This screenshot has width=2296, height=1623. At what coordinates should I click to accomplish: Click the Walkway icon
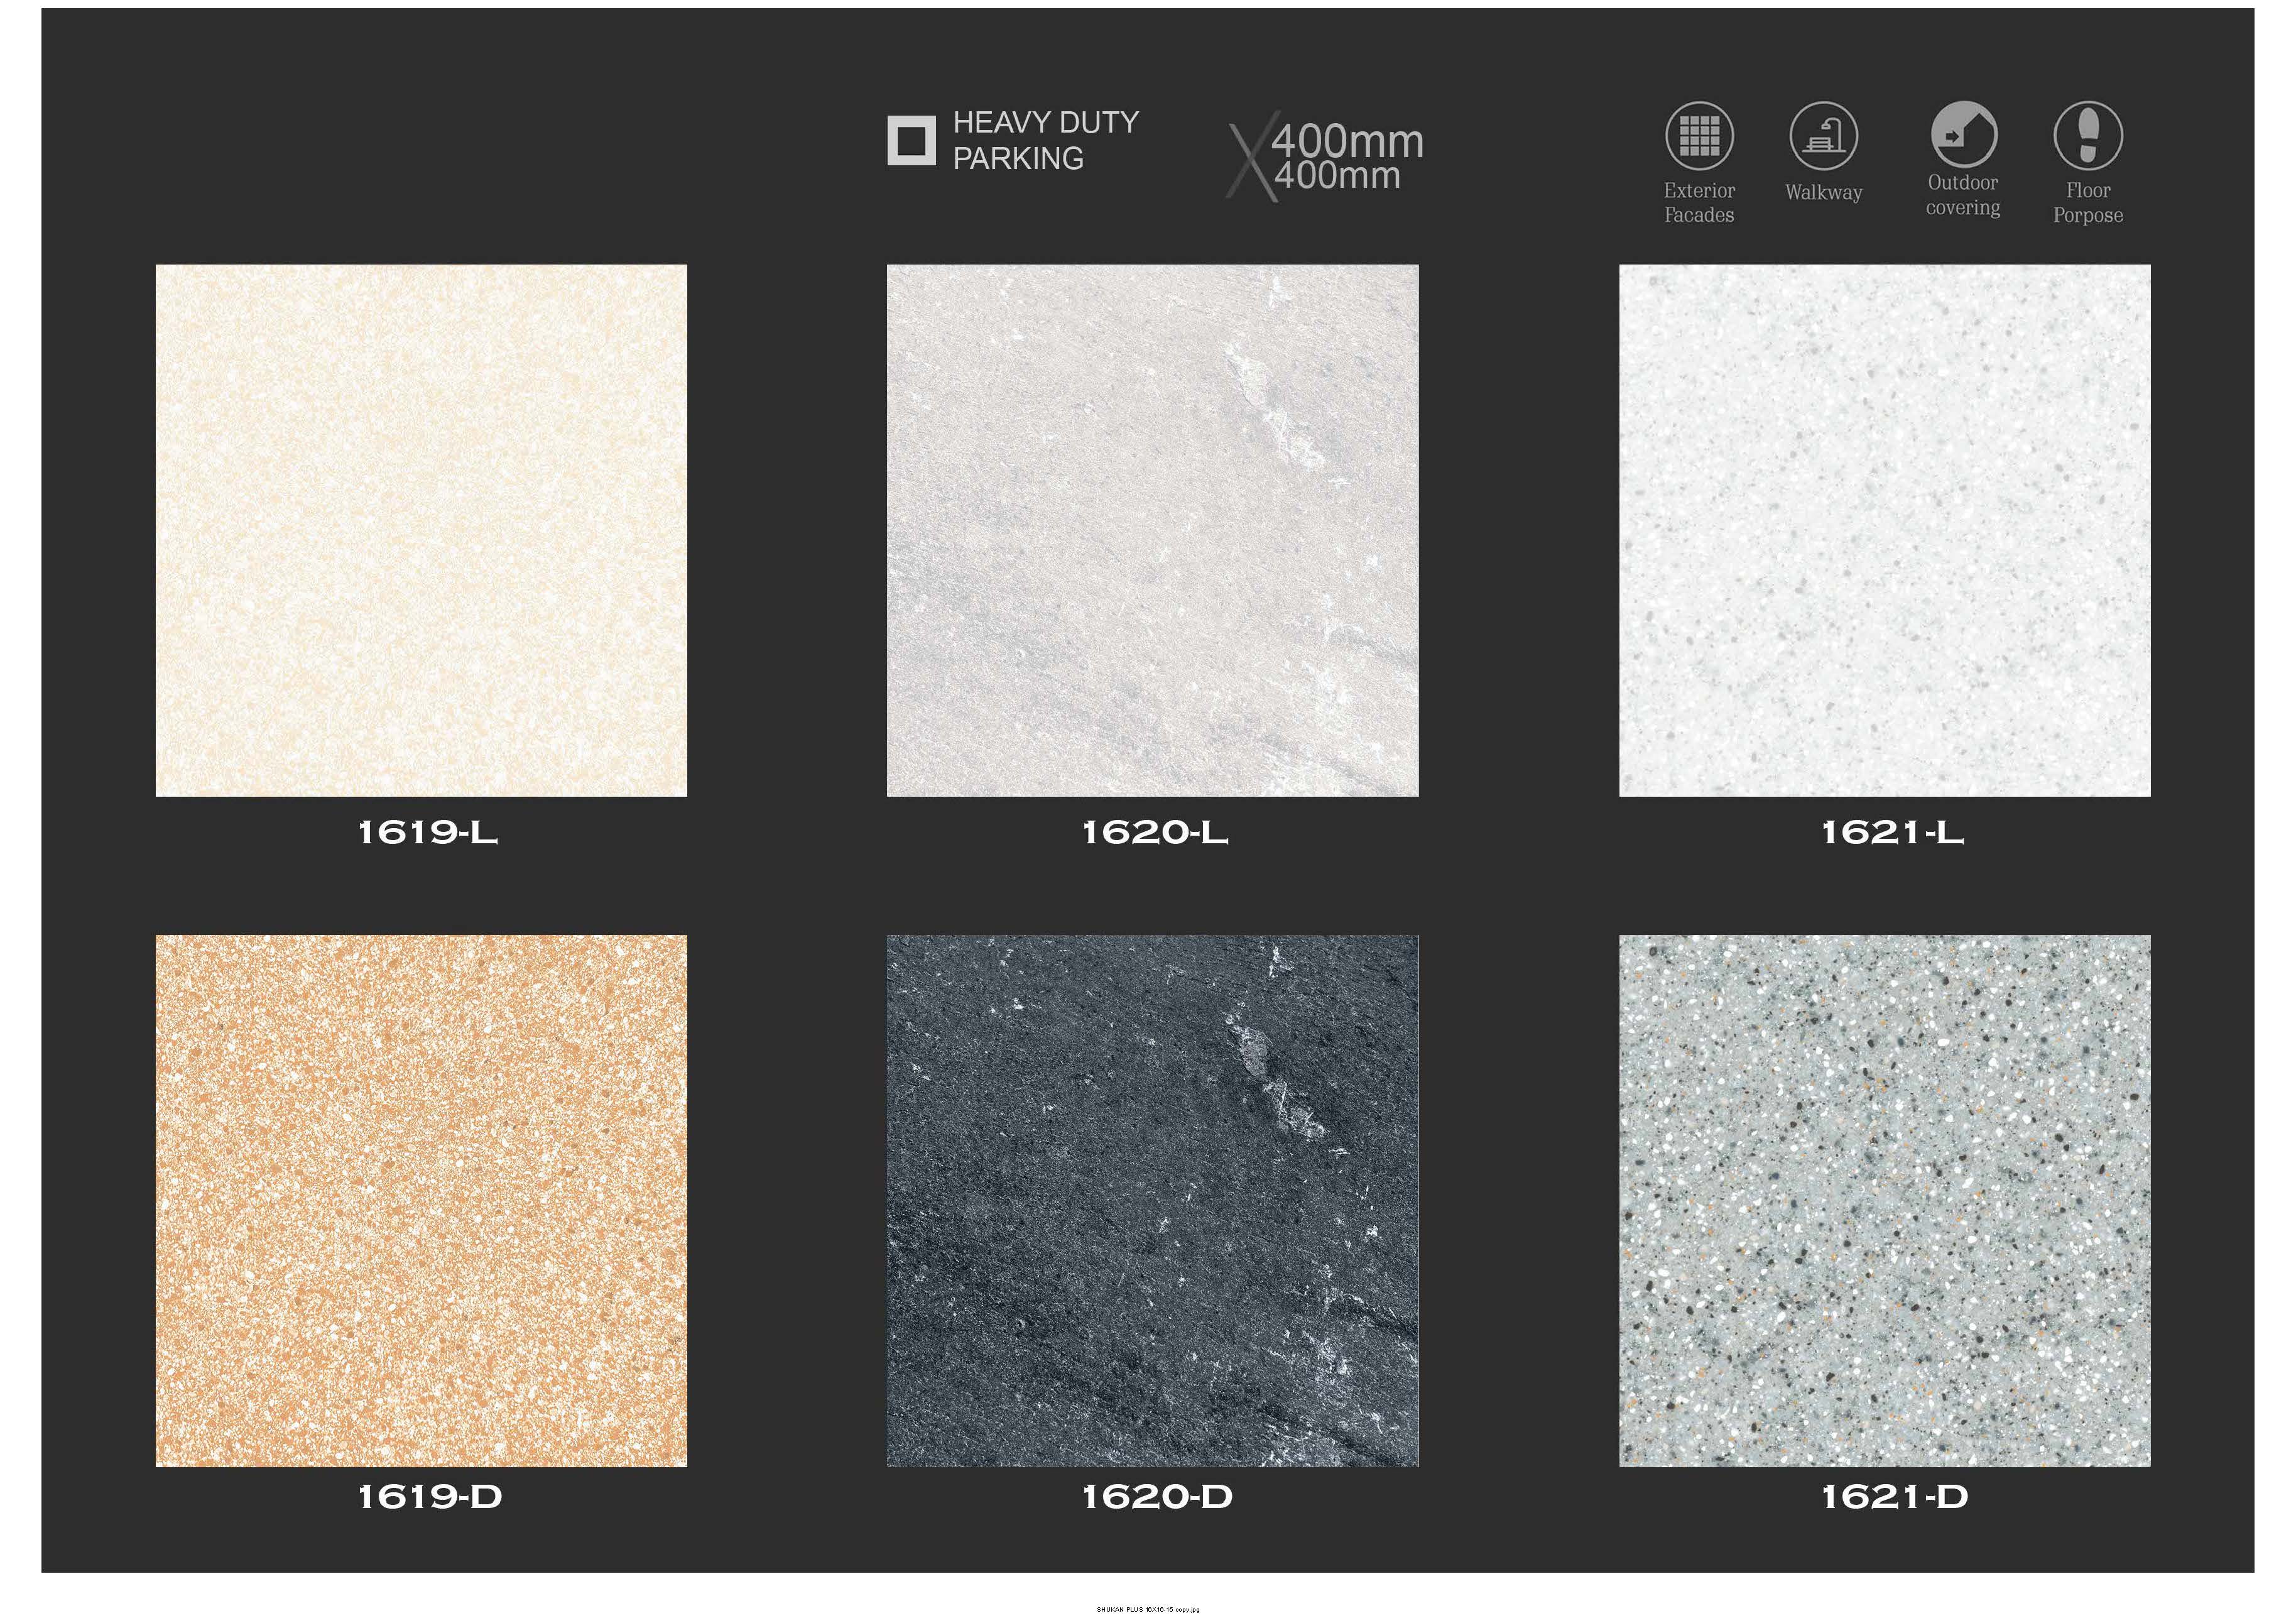click(x=1823, y=136)
